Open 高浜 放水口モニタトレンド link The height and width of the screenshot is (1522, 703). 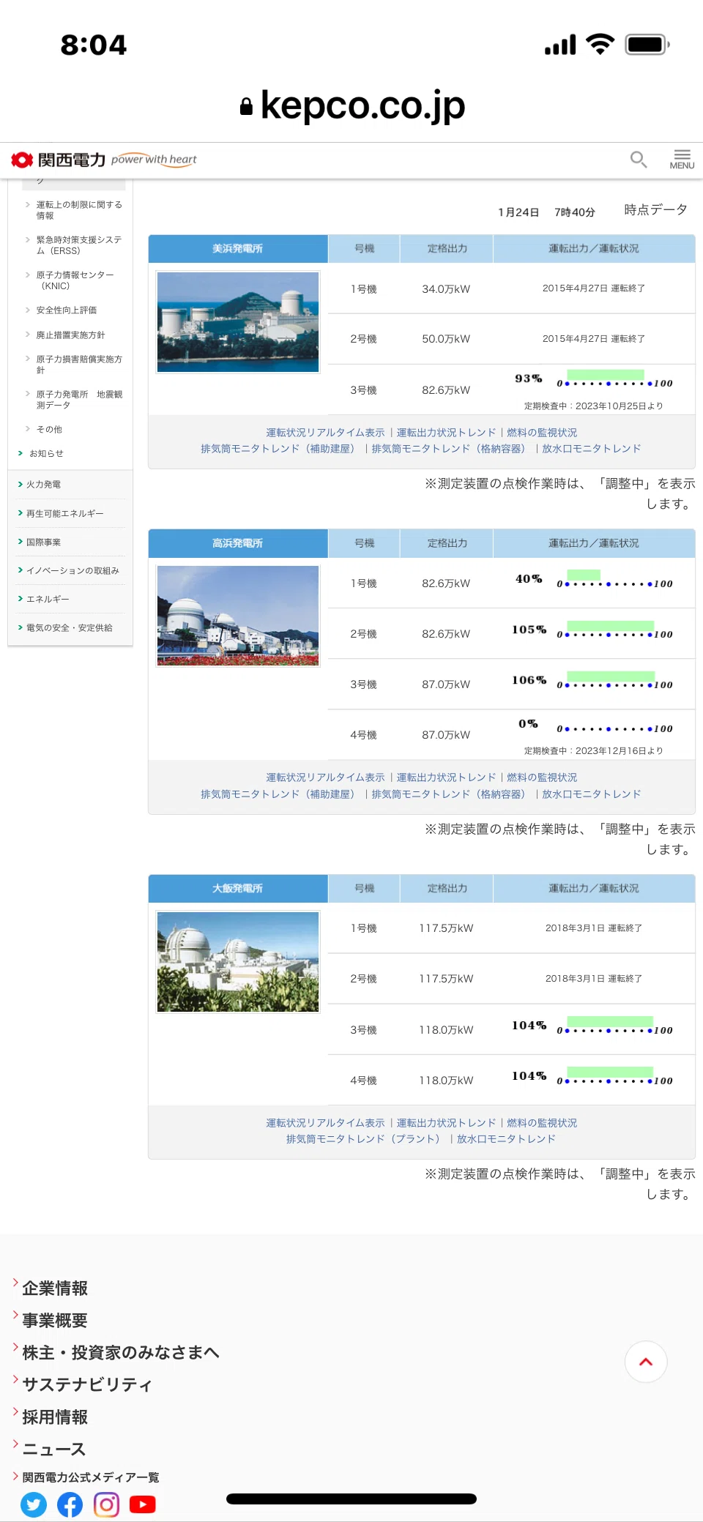(592, 794)
